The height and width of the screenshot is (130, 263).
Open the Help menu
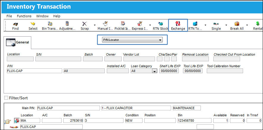pyautogui.click(x=57, y=16)
